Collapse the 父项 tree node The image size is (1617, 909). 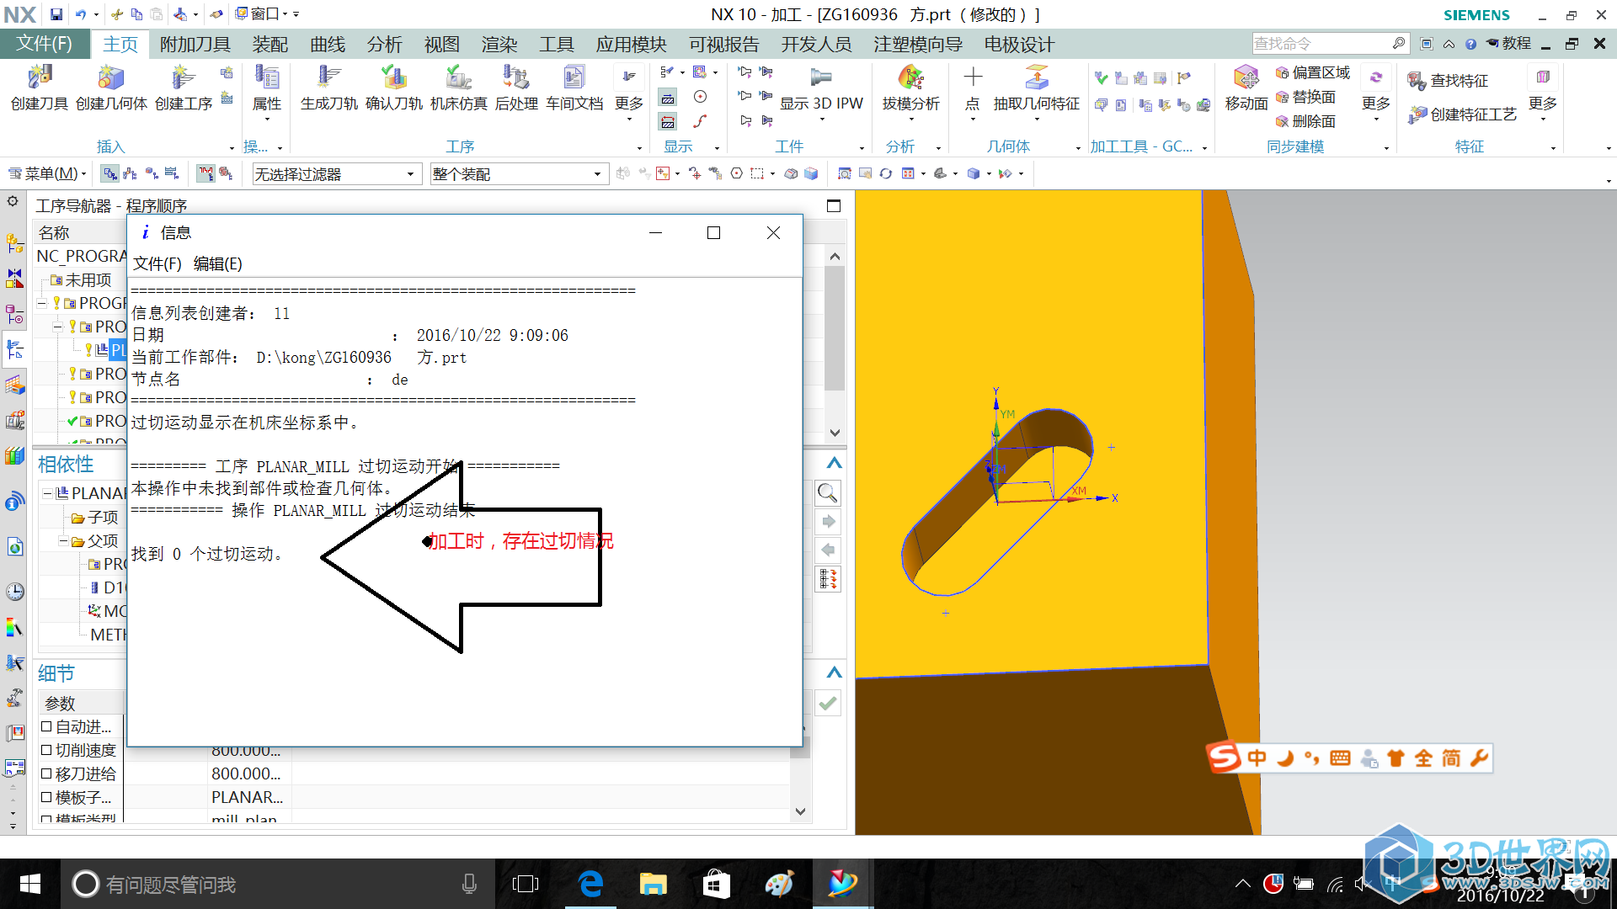click(x=63, y=541)
